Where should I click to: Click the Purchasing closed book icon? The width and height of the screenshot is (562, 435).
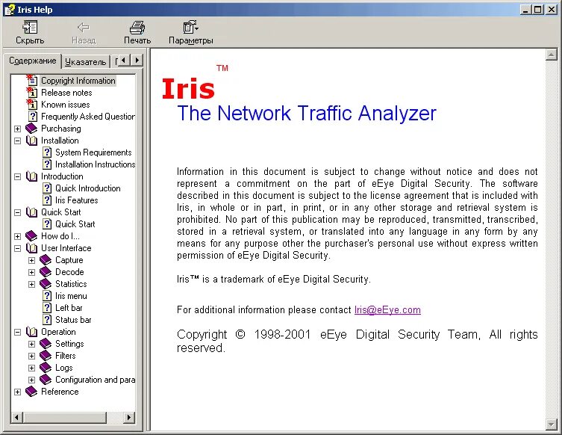point(31,129)
